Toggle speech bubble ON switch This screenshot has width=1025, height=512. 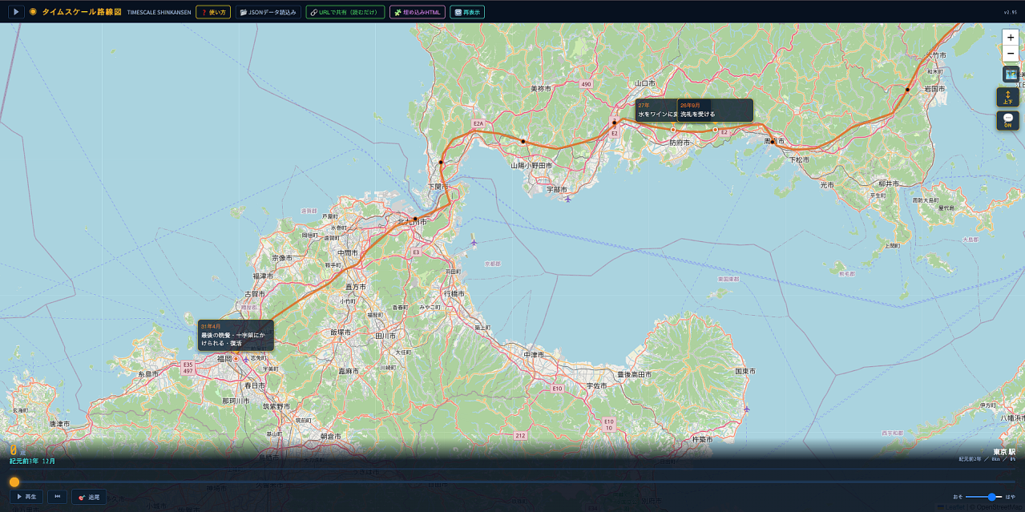tap(1008, 120)
